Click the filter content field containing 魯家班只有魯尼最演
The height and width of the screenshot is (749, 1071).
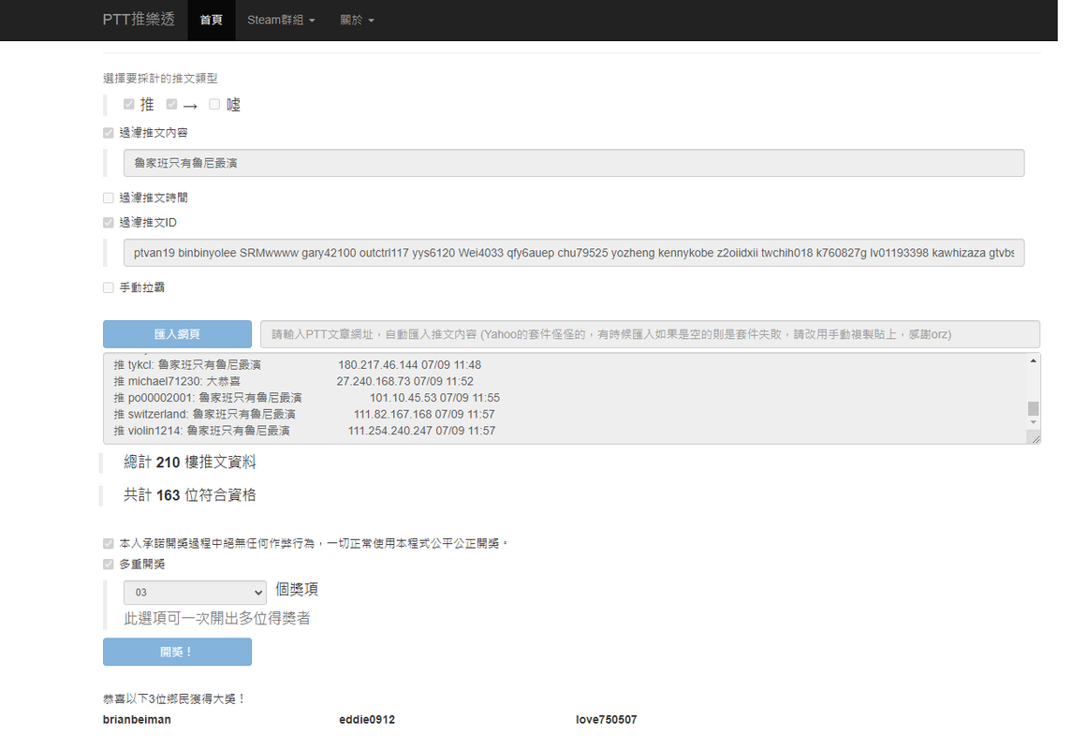pos(574,163)
